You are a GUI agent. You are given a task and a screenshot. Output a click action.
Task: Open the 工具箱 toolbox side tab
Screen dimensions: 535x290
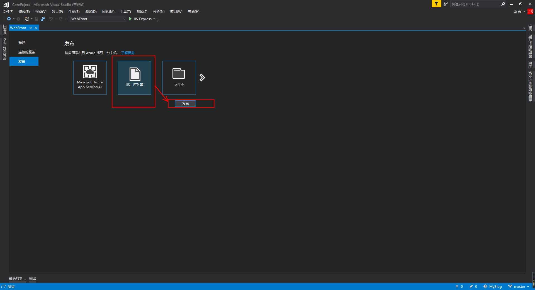pos(5,30)
